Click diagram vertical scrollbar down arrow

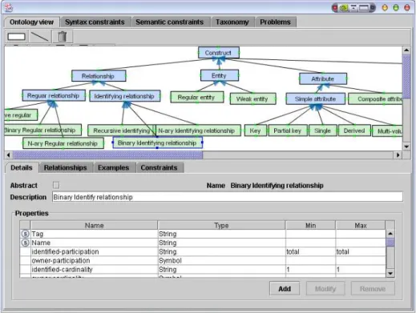(406, 146)
